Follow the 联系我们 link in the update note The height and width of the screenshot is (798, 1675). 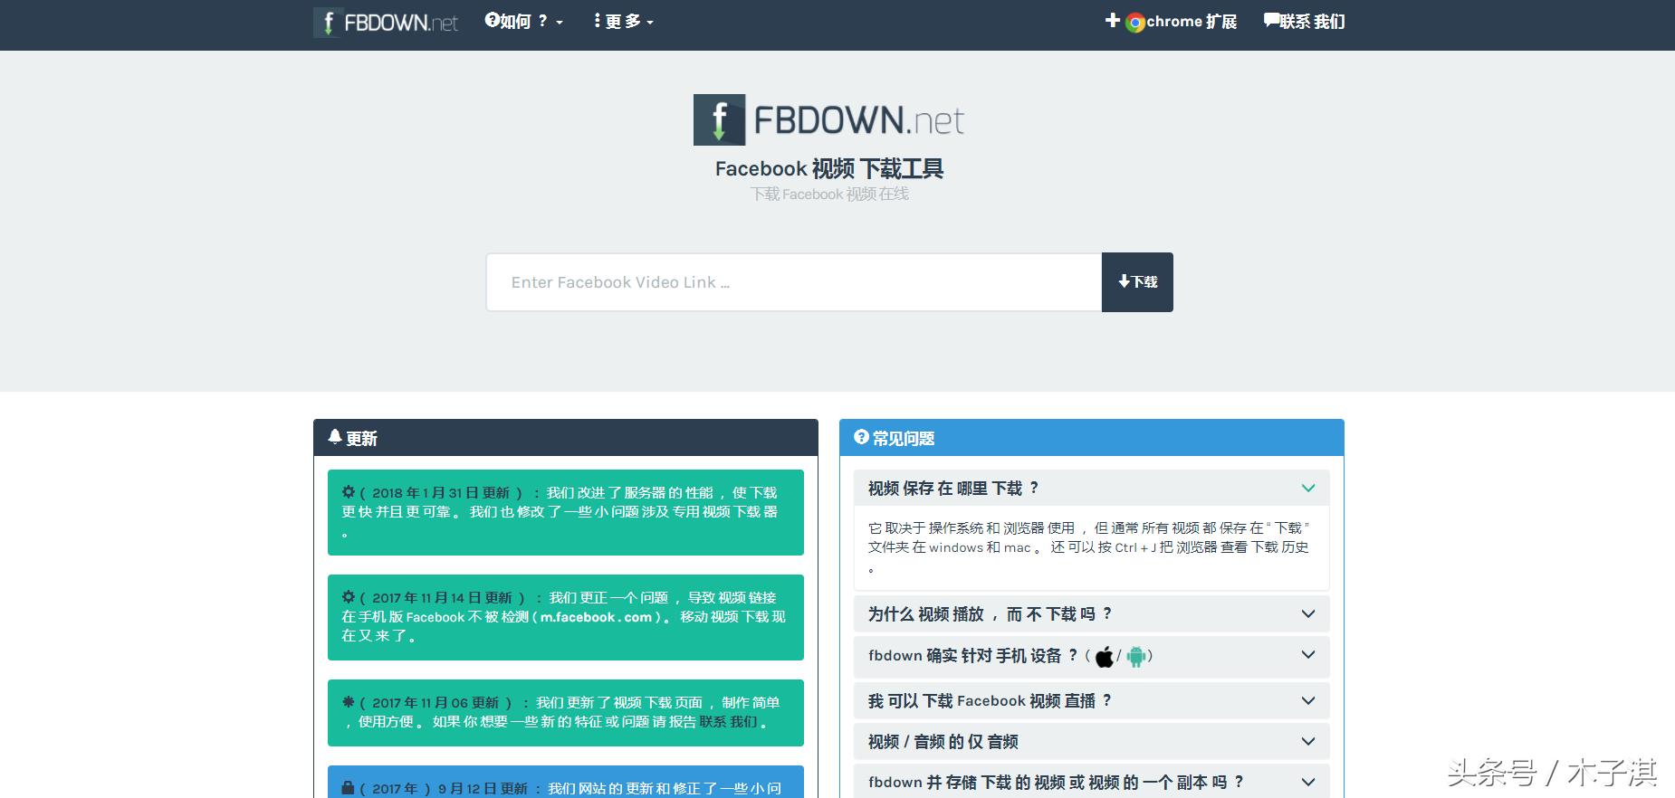(728, 722)
